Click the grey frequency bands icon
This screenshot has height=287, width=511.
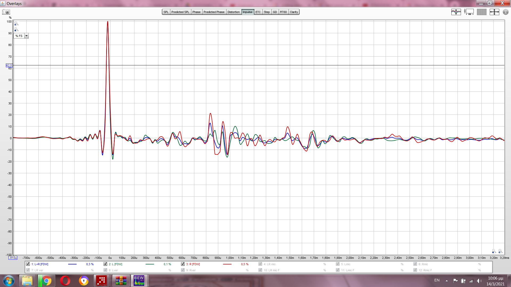coord(481,12)
